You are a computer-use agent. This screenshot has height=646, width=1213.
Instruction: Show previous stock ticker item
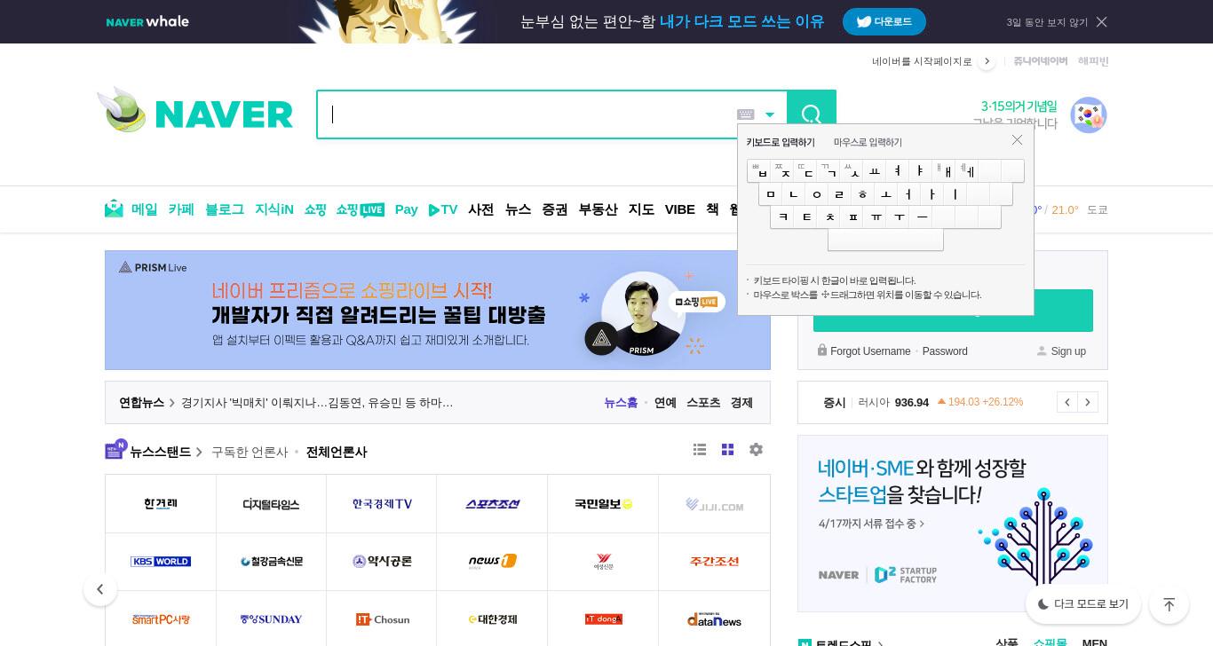1067,402
